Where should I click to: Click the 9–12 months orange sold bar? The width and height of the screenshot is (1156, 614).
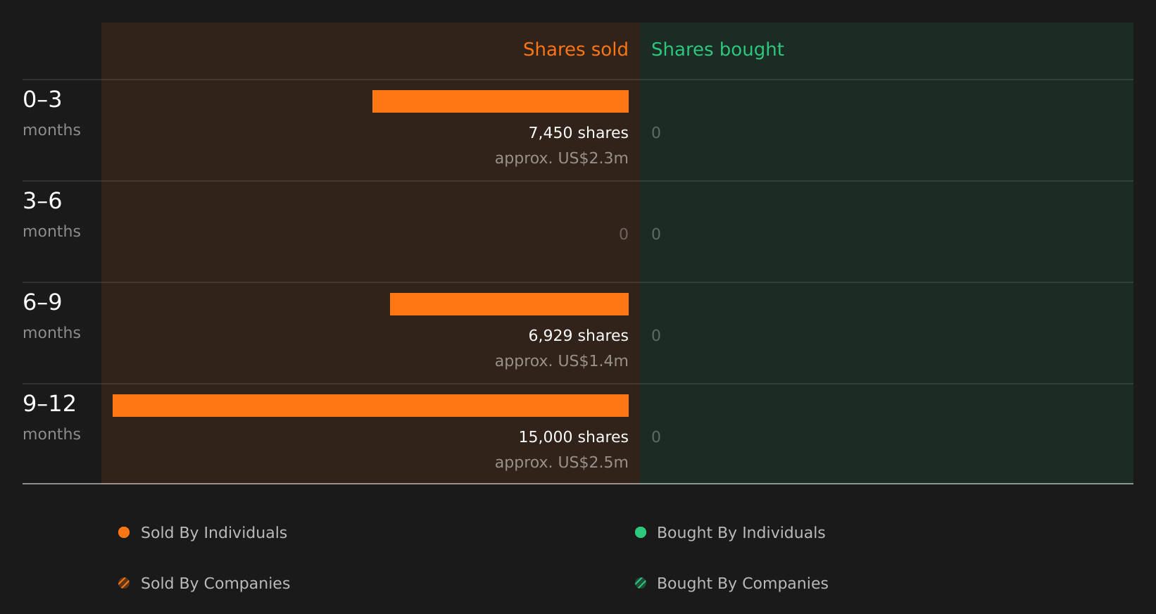370,406
